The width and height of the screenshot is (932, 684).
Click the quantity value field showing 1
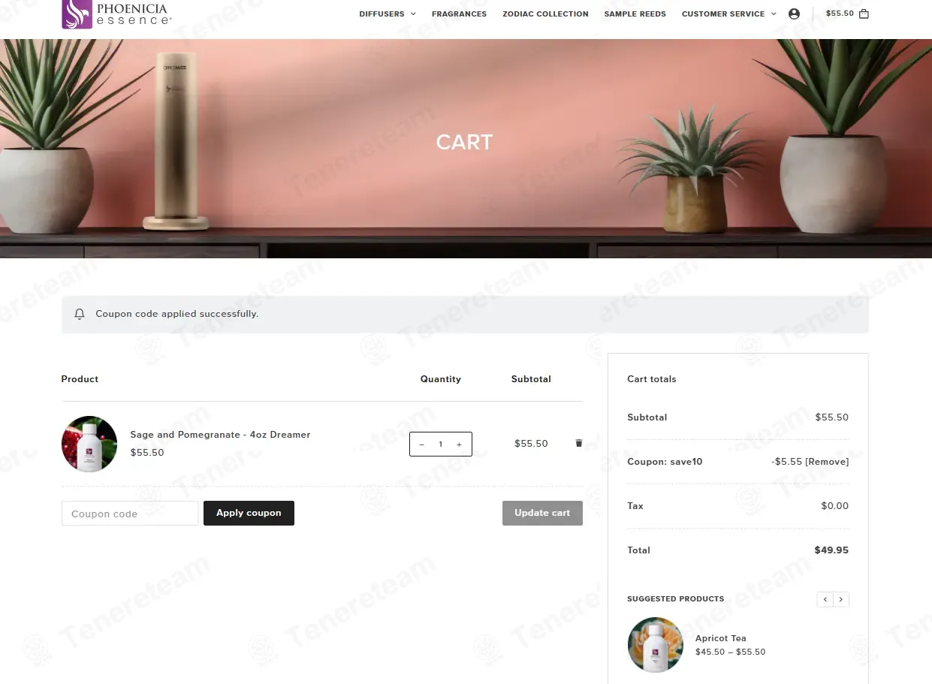440,444
